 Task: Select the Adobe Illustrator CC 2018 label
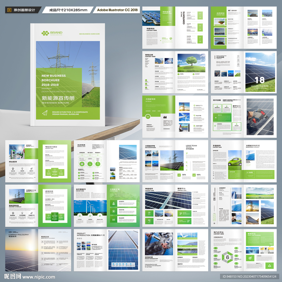tap(117, 10)
